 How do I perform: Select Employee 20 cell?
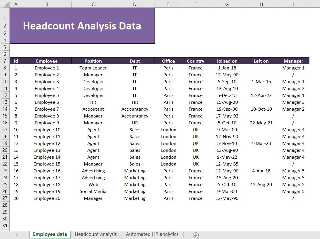[47, 198]
